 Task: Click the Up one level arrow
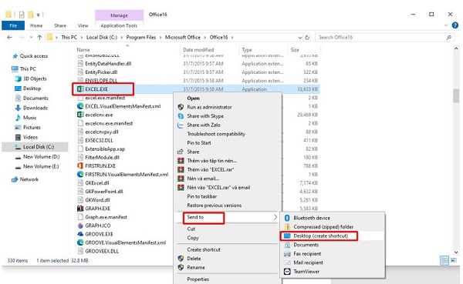click(x=39, y=38)
